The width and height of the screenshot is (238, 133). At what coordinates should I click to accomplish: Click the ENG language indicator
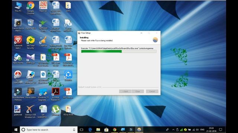click(202, 130)
